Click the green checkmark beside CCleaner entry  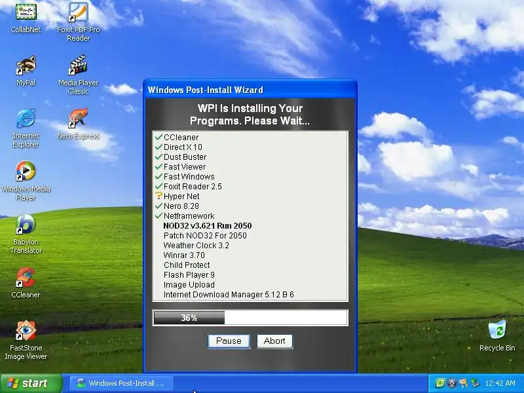159,137
